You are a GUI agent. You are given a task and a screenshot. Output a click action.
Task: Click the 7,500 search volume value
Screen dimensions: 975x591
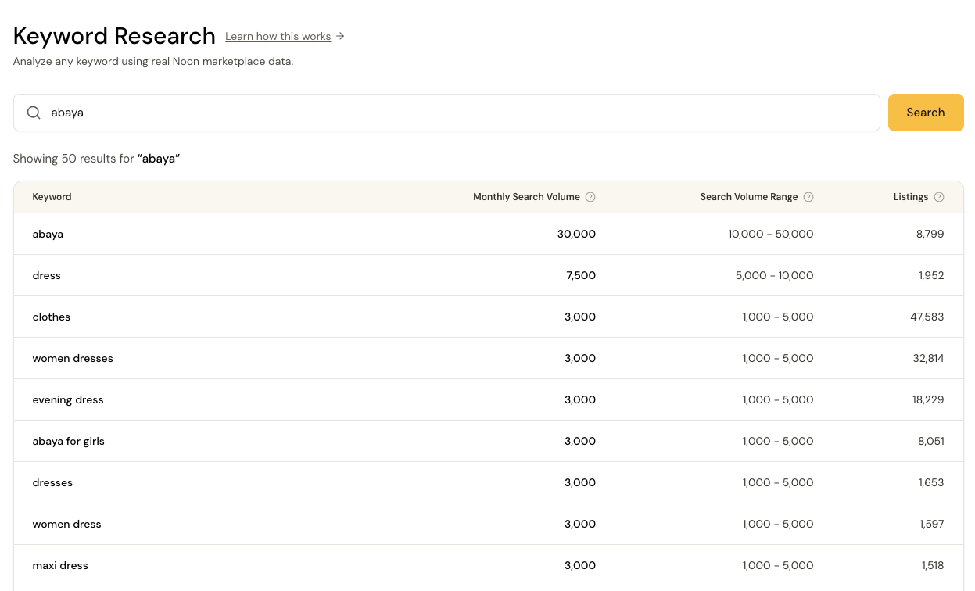coord(581,275)
